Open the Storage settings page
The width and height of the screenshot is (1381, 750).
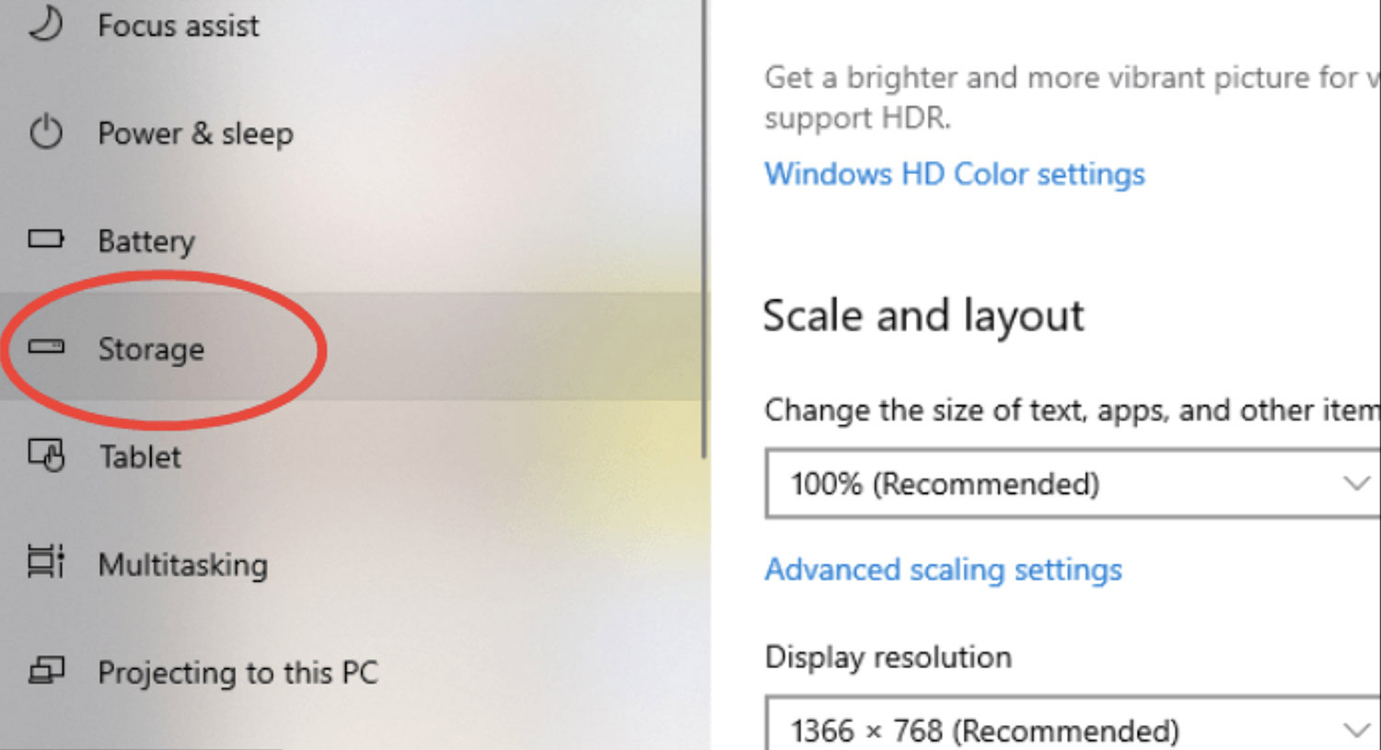tap(350, 347)
